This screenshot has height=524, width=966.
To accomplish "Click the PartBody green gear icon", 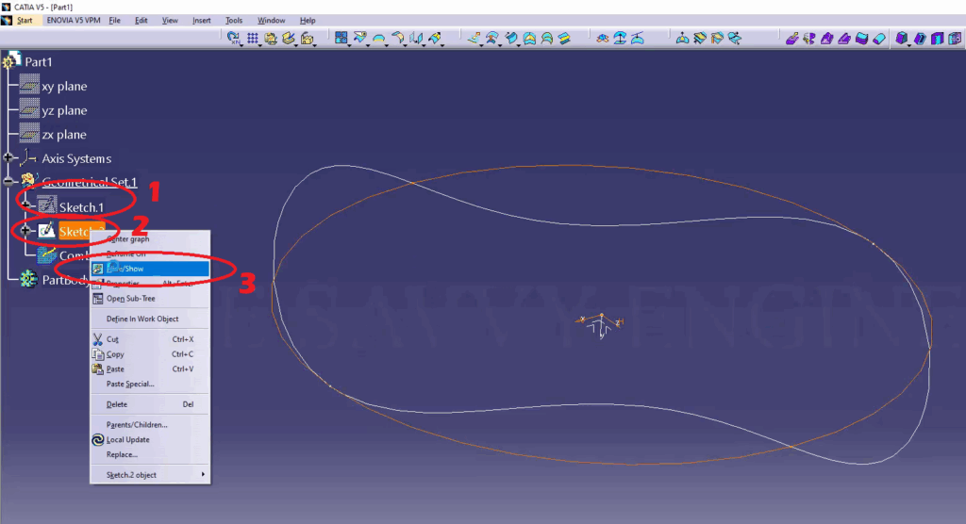I will (x=28, y=279).
